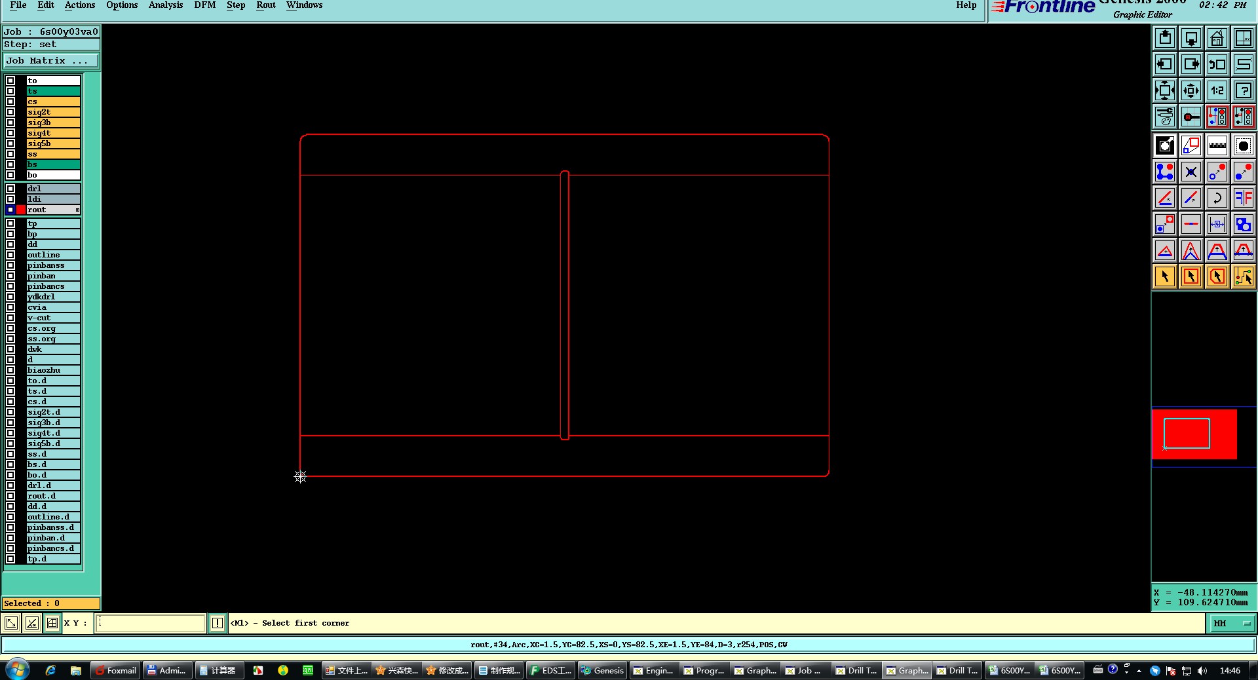Open the File menu

coord(18,5)
